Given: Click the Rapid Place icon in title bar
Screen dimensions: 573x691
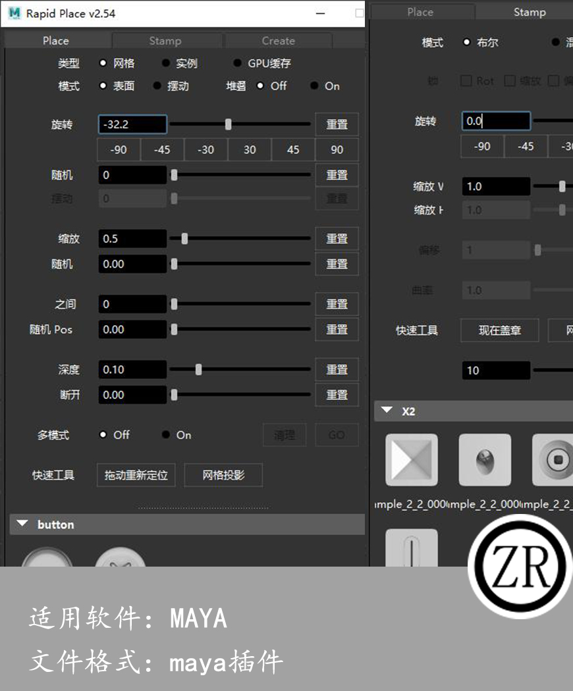Looking at the screenshot, I should tap(14, 13).
